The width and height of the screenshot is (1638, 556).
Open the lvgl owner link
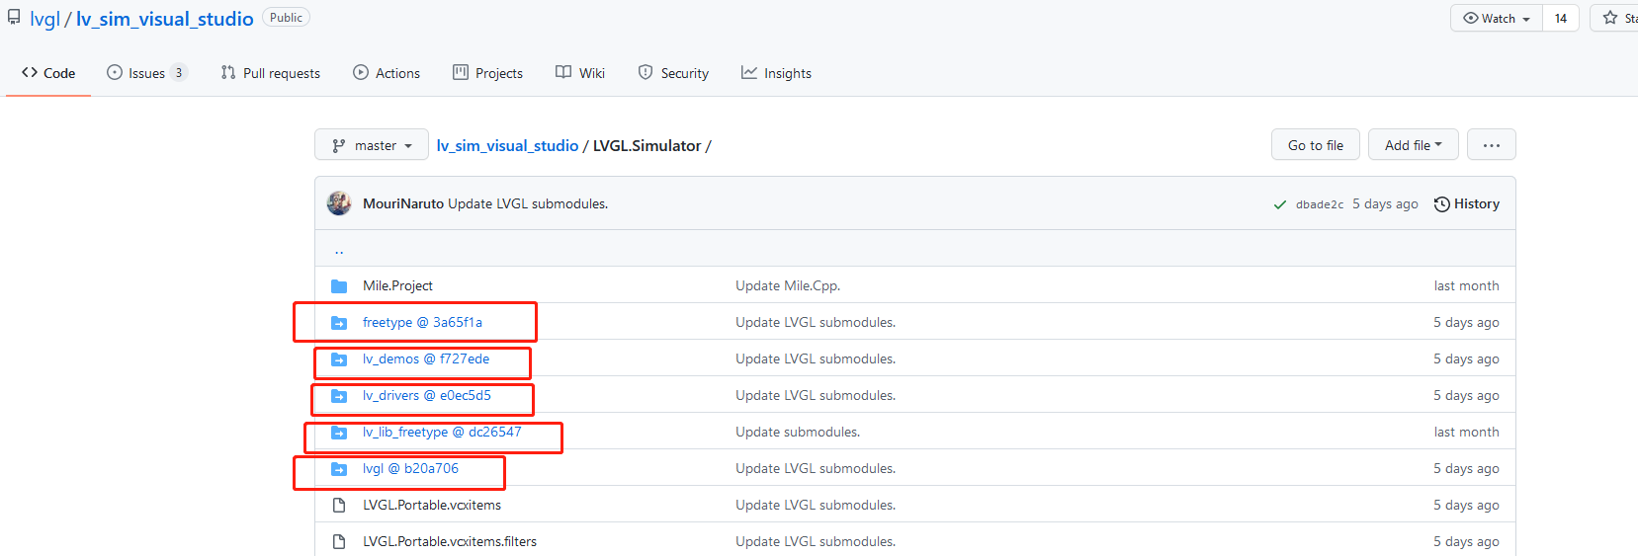[44, 19]
